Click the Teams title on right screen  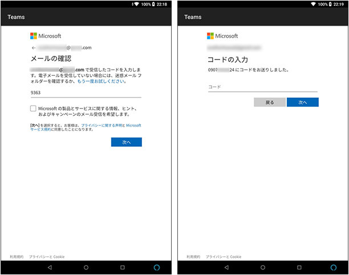tap(193, 17)
